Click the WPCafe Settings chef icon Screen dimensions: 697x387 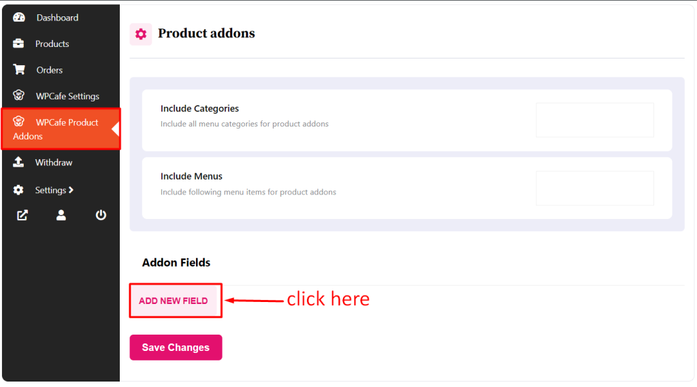pos(18,95)
